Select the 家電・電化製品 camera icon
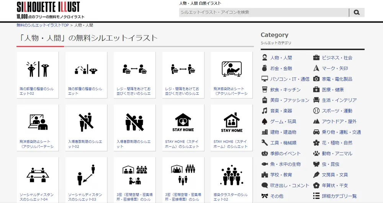The height and width of the screenshot is (203, 383). click(x=316, y=79)
